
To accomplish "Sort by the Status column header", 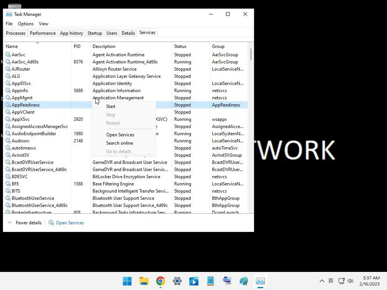I will tap(190, 46).
